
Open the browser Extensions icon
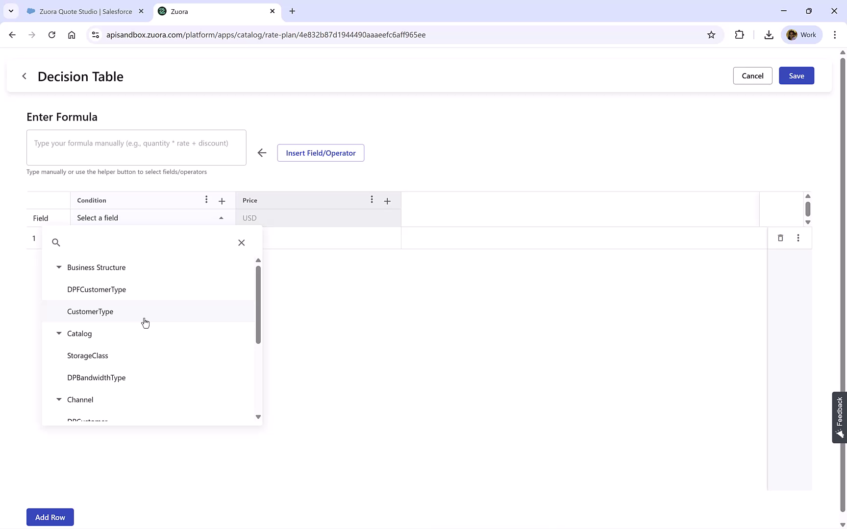[x=740, y=34]
